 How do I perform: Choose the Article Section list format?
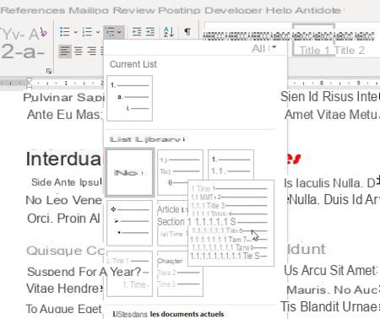click(x=172, y=223)
